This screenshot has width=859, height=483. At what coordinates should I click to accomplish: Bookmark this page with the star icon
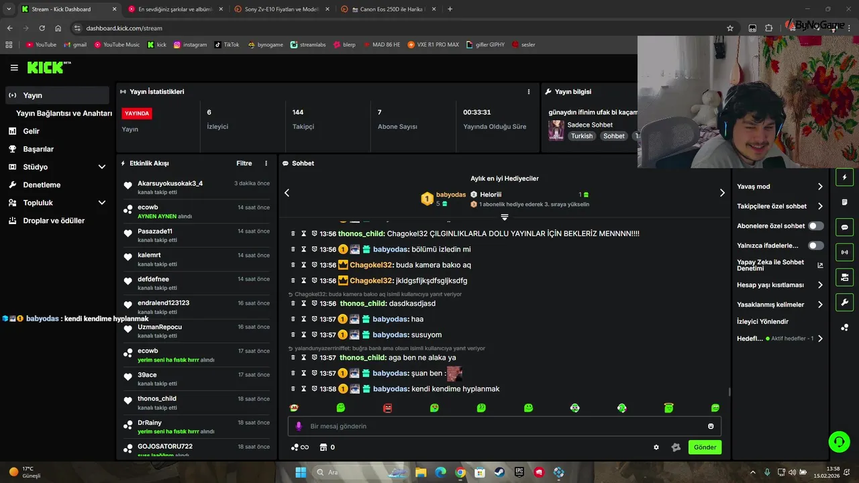pos(730,28)
